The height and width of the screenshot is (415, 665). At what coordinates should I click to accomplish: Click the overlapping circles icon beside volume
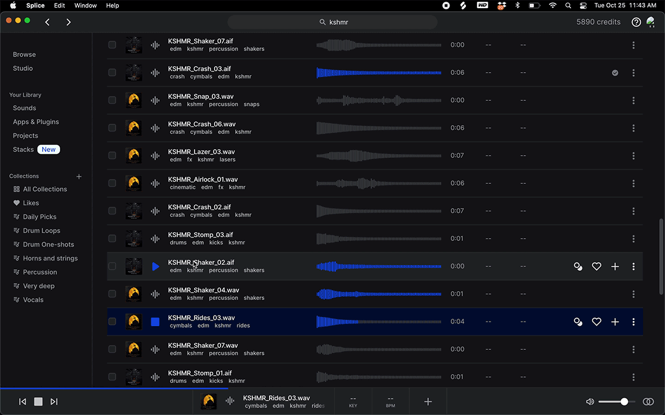(648, 401)
